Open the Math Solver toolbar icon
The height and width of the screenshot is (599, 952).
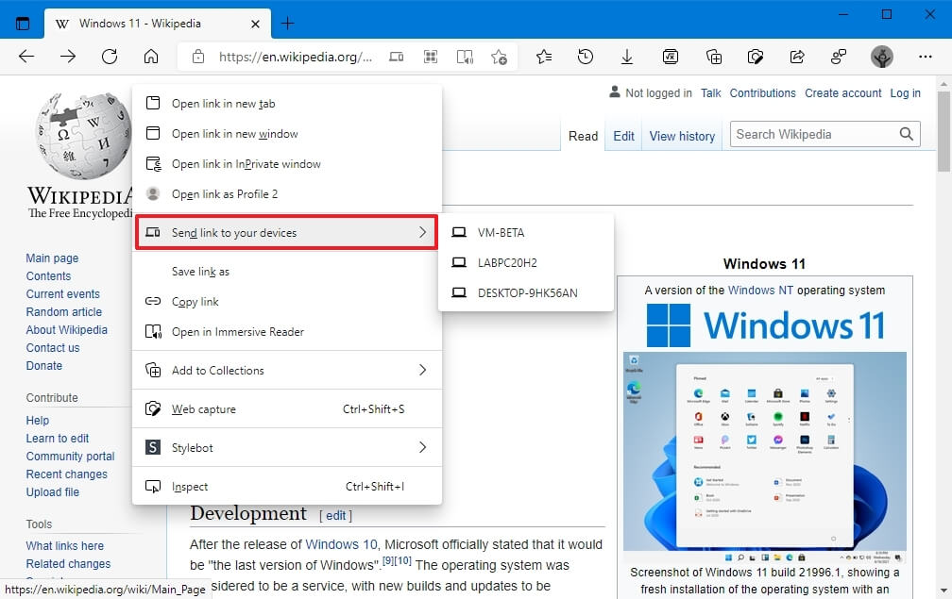click(671, 57)
